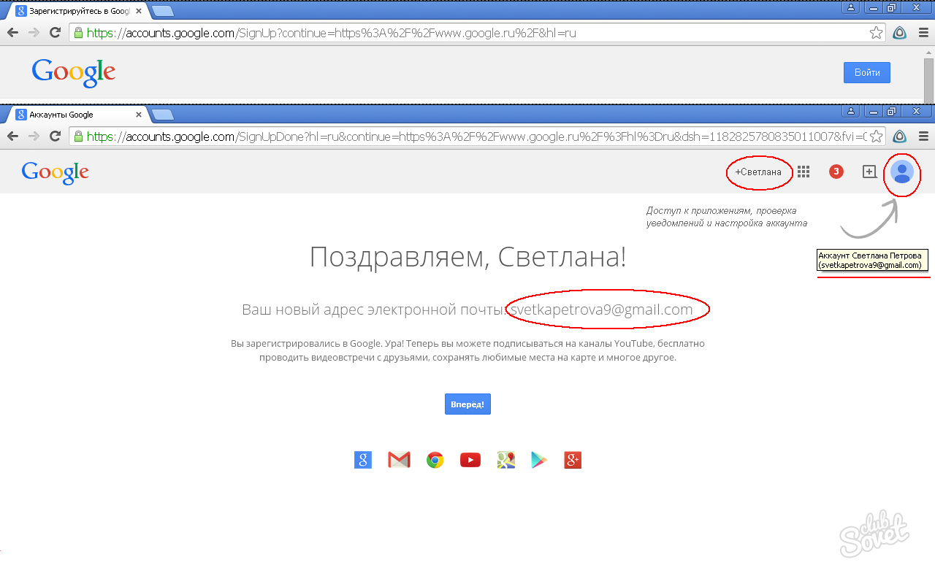Click the Вперёд! button
Image resolution: width=935 pixels, height=584 pixels.
pyautogui.click(x=467, y=404)
